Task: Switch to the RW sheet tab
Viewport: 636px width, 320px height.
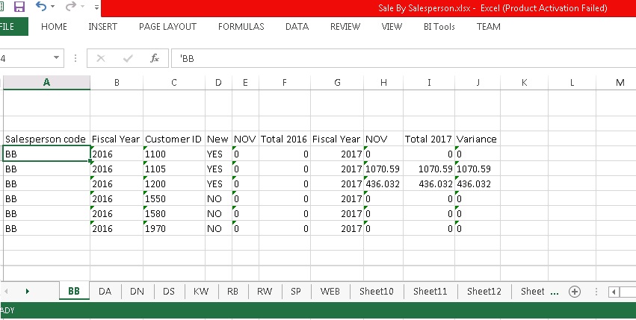Action: click(x=265, y=291)
